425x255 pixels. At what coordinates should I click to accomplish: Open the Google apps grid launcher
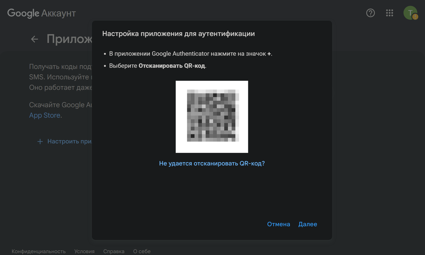(390, 13)
